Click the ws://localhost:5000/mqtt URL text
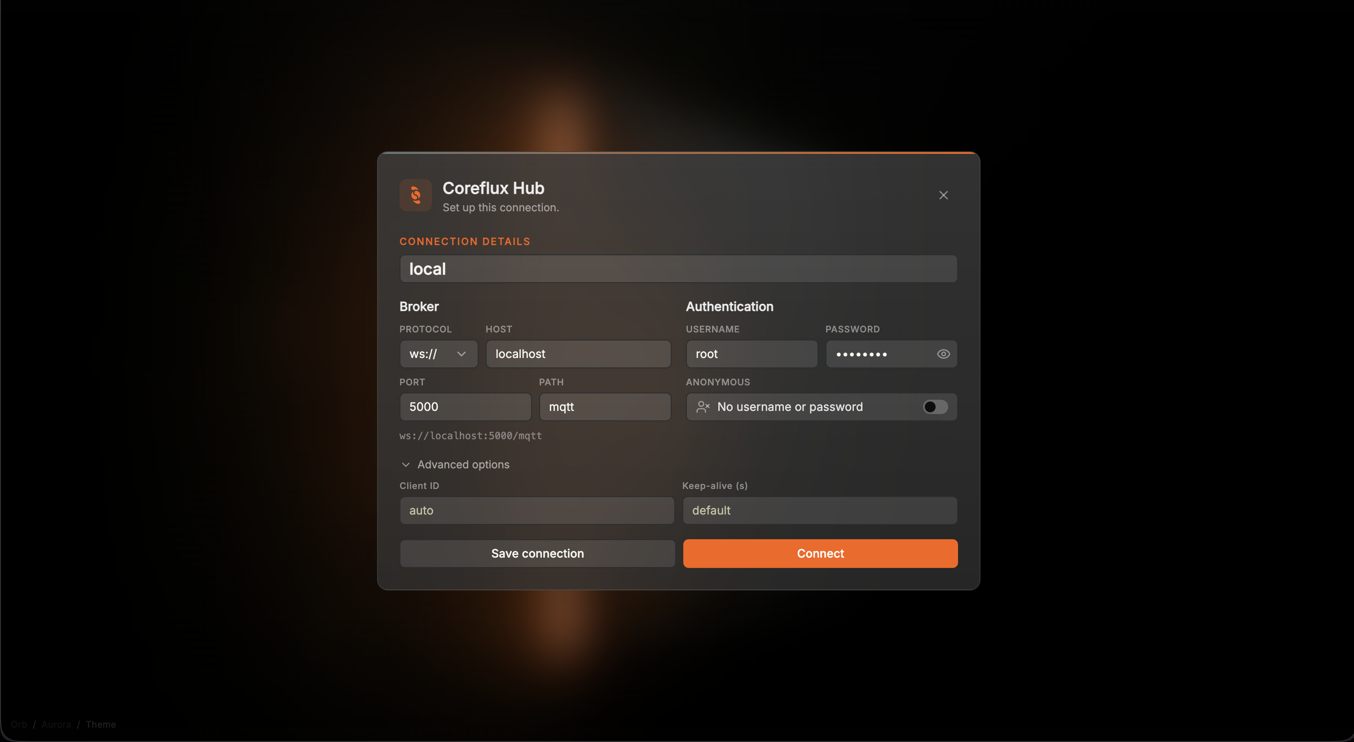This screenshot has width=1354, height=742. click(470, 436)
